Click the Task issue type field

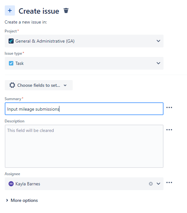(x=84, y=63)
